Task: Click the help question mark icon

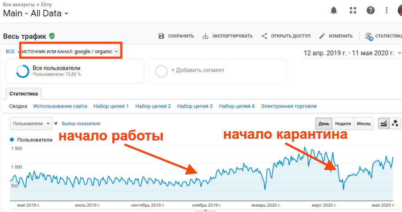Action: tap(370, 10)
